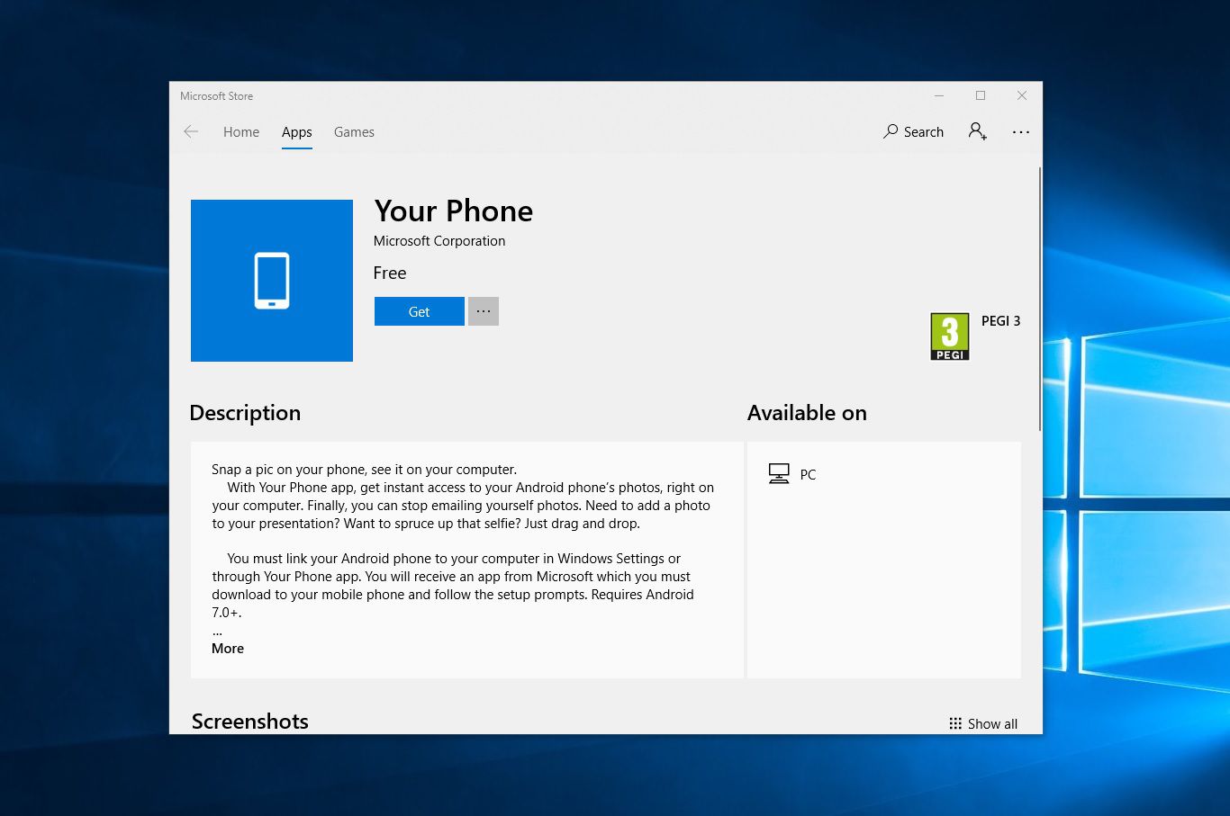This screenshot has height=816, width=1230.
Task: Open the Games tab
Action: point(354,131)
